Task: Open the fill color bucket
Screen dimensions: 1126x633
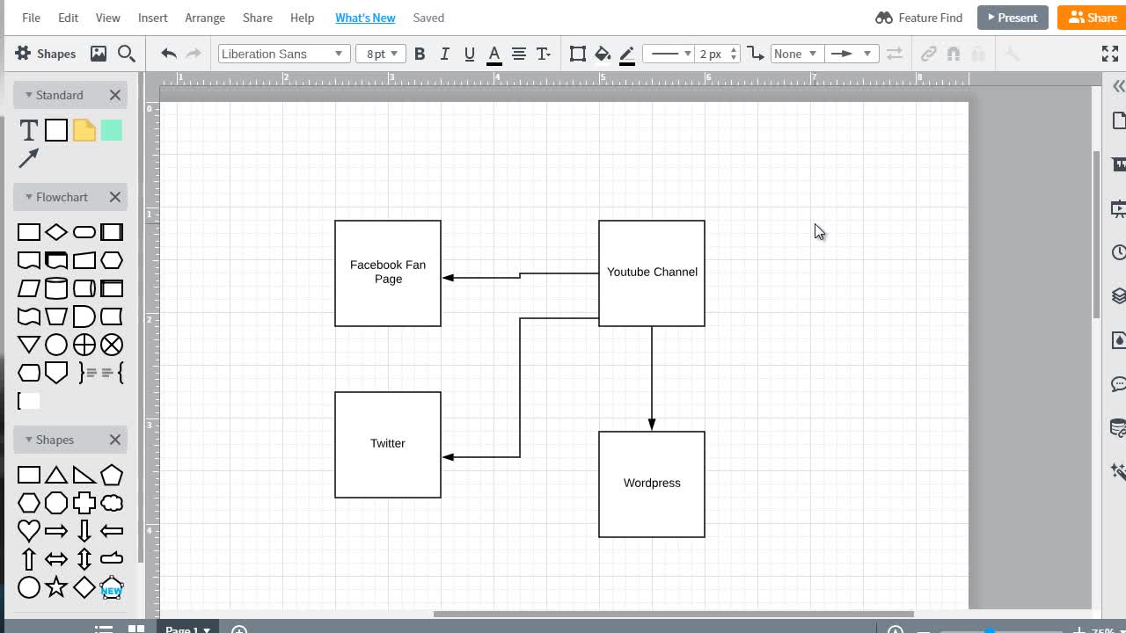Action: point(603,55)
